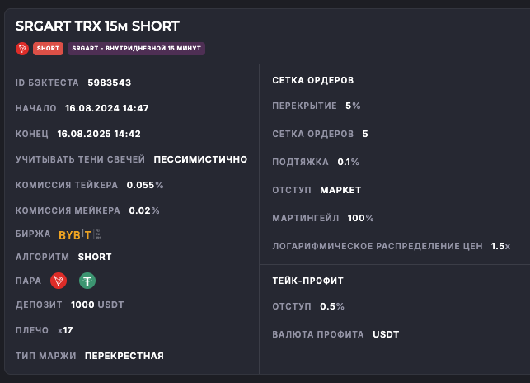The width and height of the screenshot is (530, 383).
Task: Click the taker commission value 0.055%
Action: tap(145, 185)
